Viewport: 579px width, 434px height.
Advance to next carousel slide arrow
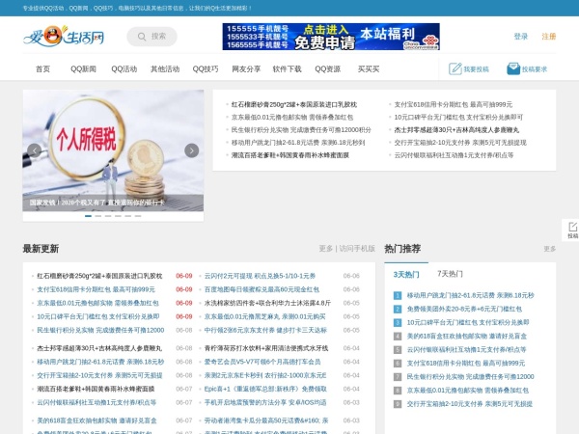click(192, 150)
